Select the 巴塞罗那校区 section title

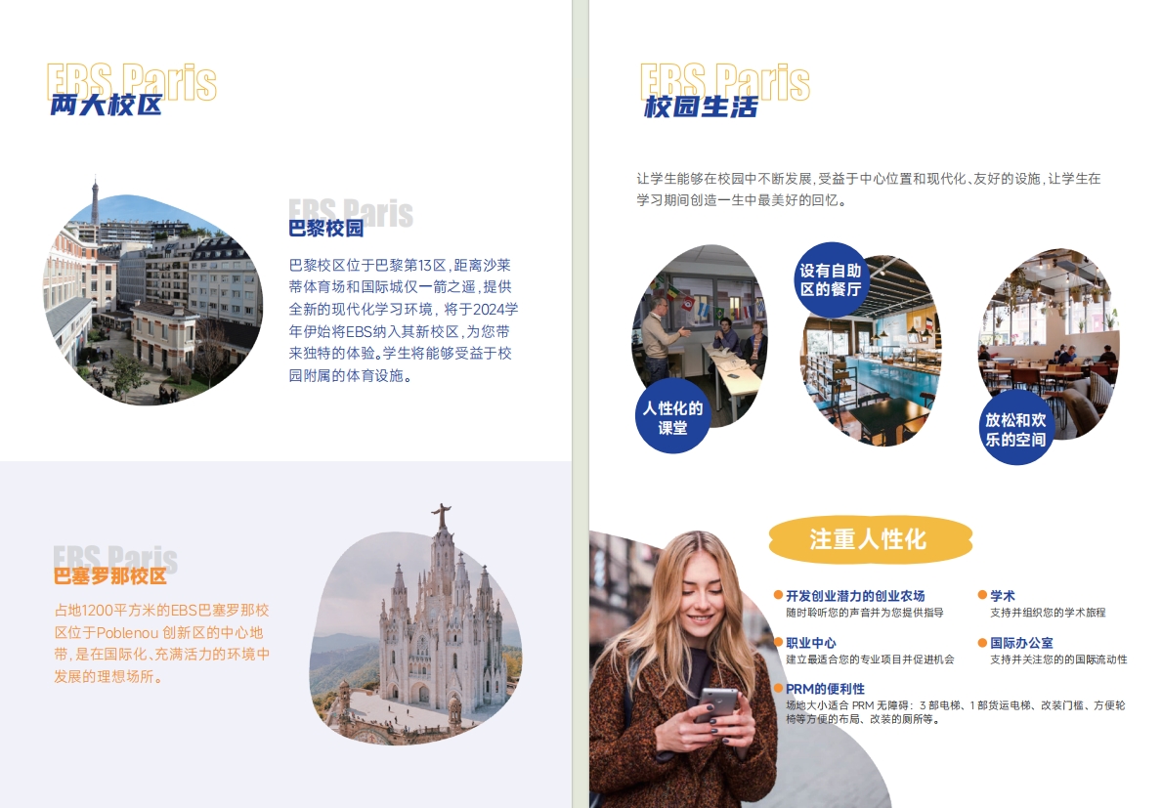point(109,576)
